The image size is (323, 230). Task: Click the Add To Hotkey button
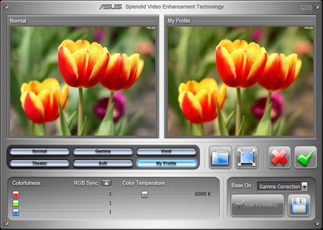pyautogui.click(x=257, y=205)
